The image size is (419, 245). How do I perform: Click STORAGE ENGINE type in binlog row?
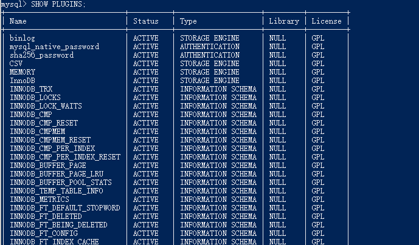[209, 38]
